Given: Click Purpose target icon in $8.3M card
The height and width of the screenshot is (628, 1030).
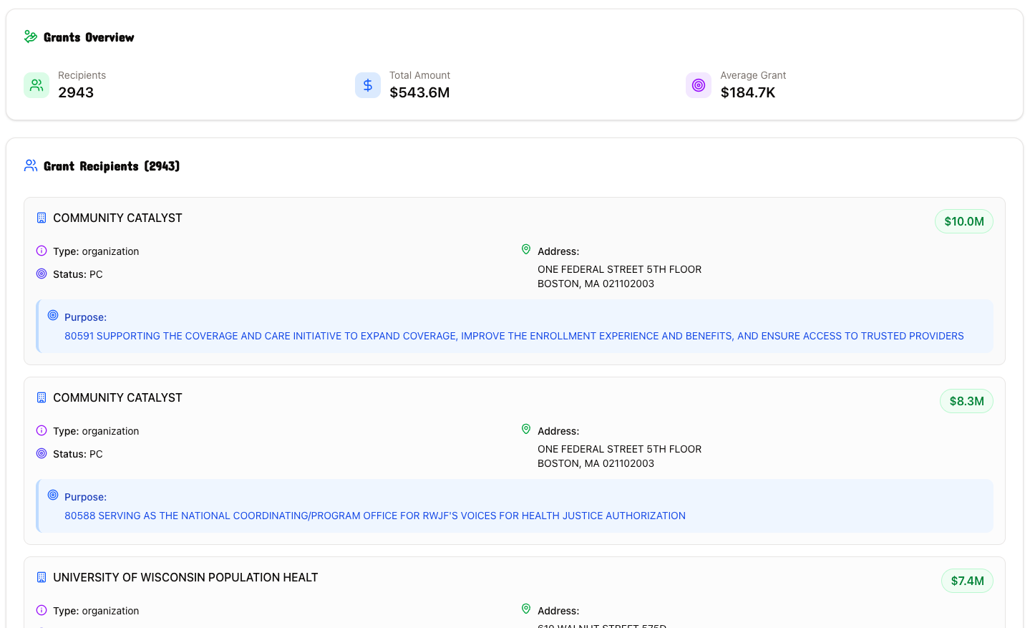Looking at the screenshot, I should (53, 495).
